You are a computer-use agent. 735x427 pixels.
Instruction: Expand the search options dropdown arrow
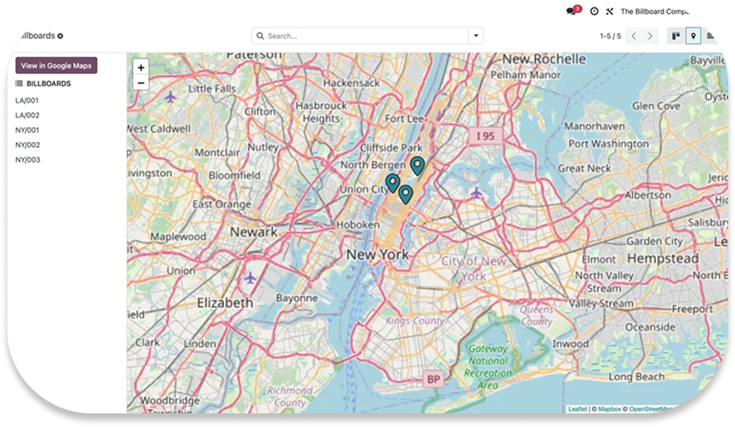pyautogui.click(x=476, y=36)
